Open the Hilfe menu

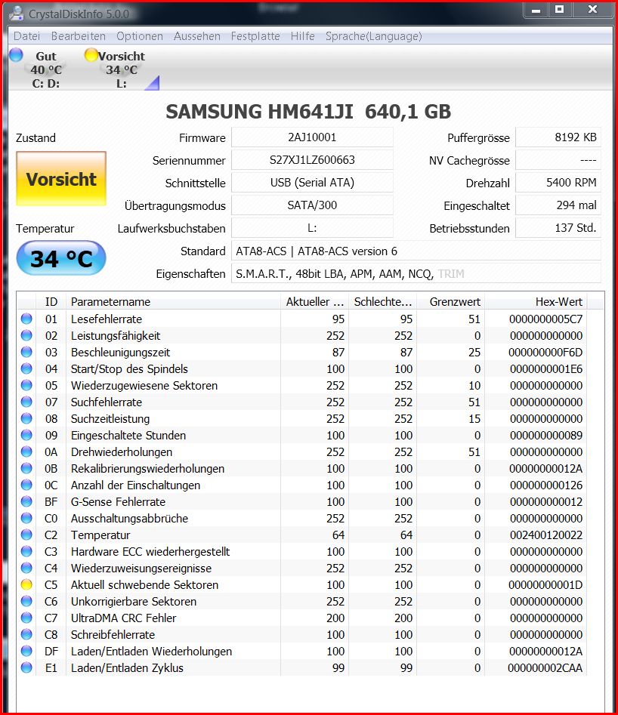[303, 36]
